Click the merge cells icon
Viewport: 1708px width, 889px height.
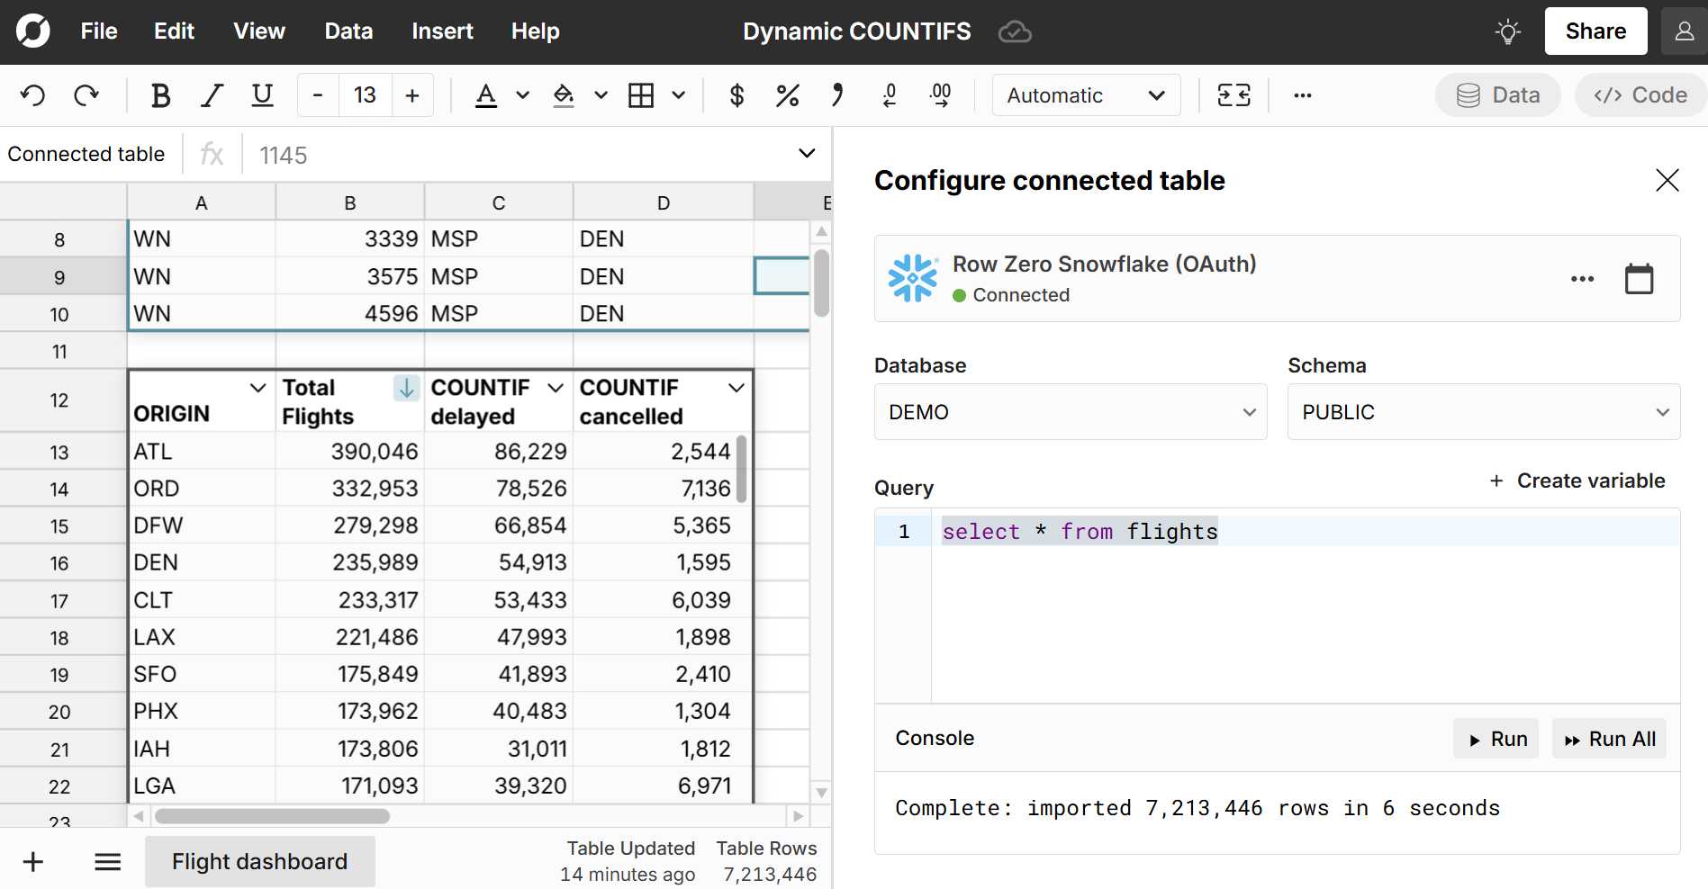(1234, 95)
